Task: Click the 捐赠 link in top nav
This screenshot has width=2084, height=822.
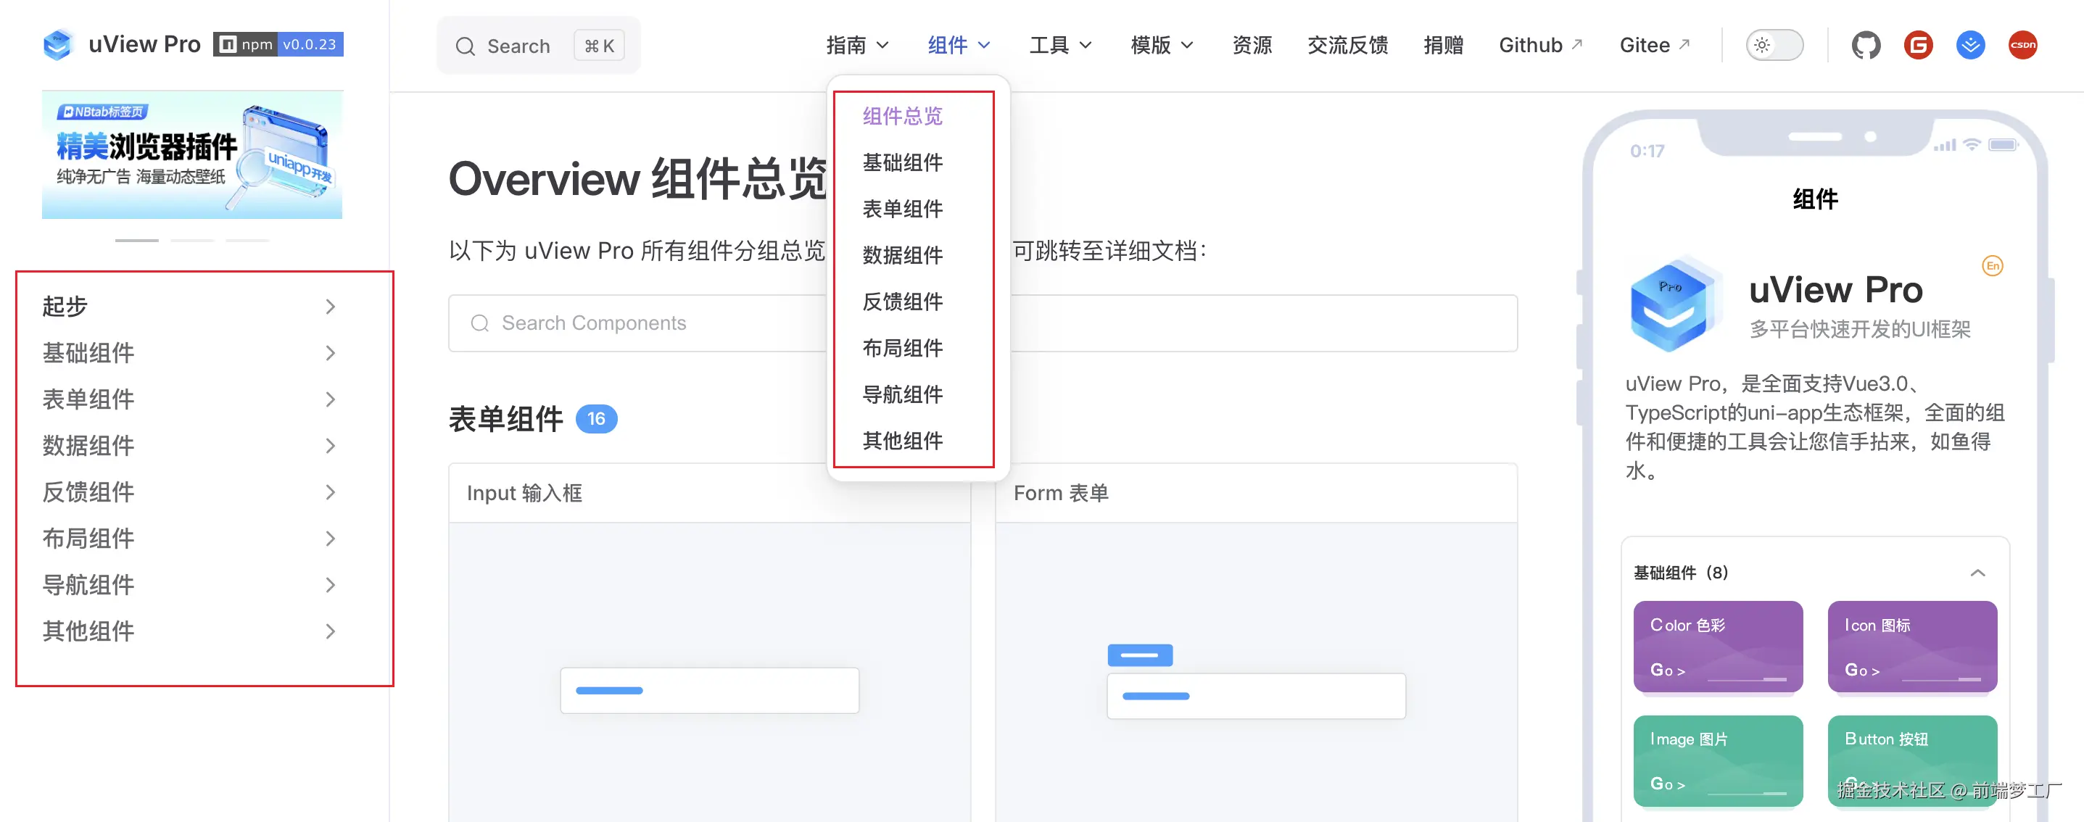Action: (x=1442, y=46)
